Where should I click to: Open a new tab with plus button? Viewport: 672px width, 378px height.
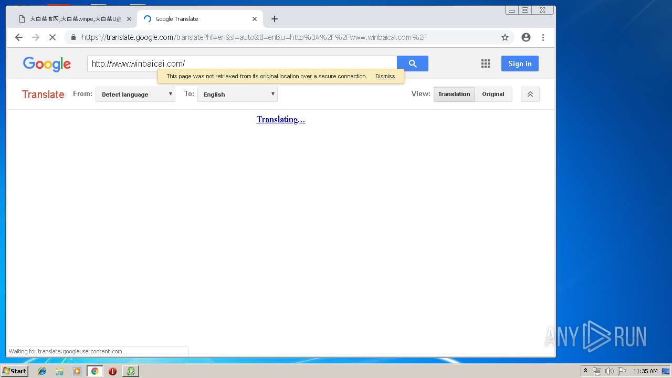275,19
